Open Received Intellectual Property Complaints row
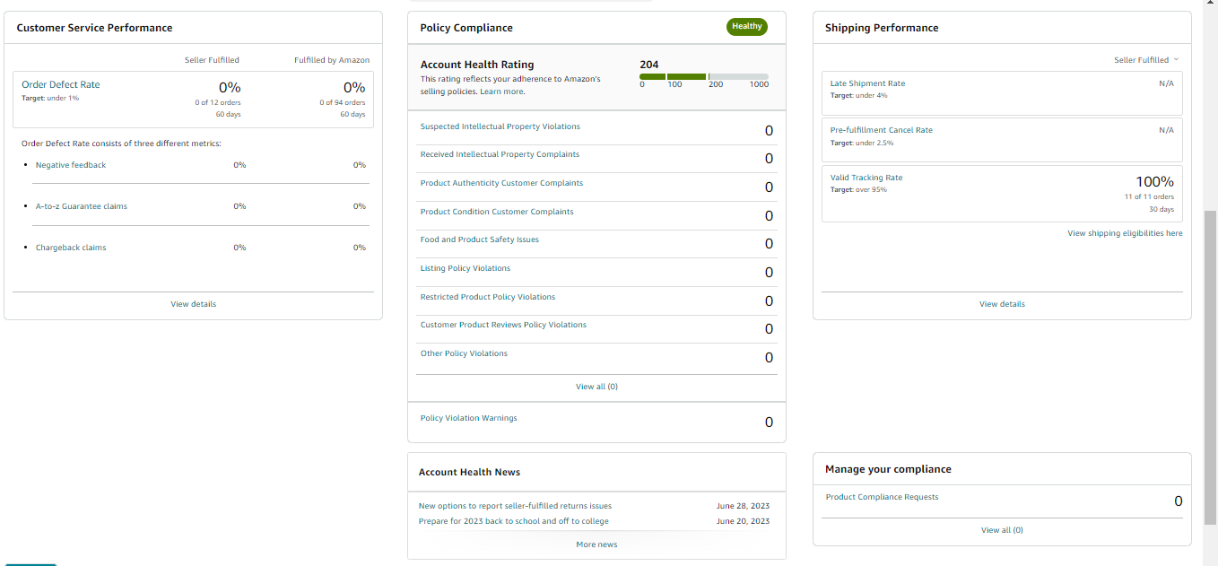 click(x=596, y=158)
